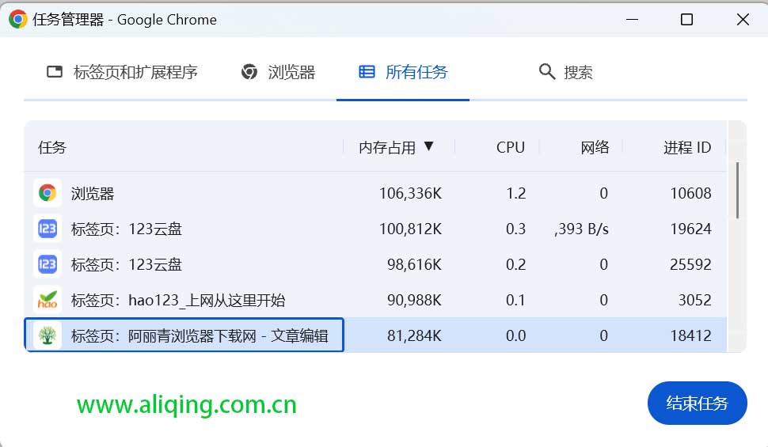
Task: Click process ID 3052
Action: 694,300
